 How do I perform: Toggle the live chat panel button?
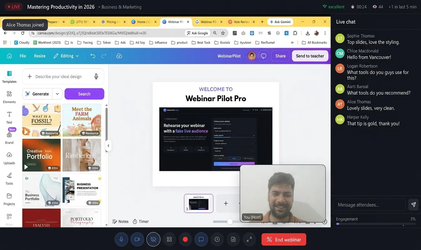[x=201, y=239]
